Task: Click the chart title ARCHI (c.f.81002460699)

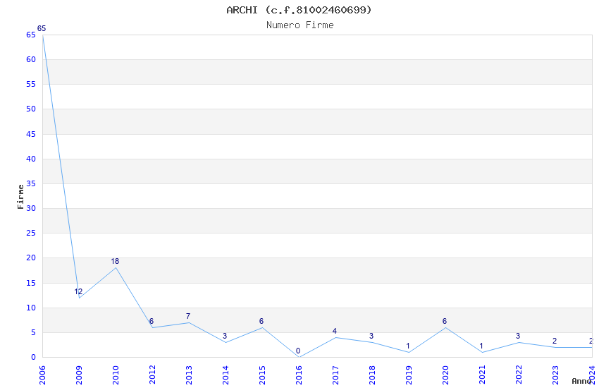Action: [299, 10]
